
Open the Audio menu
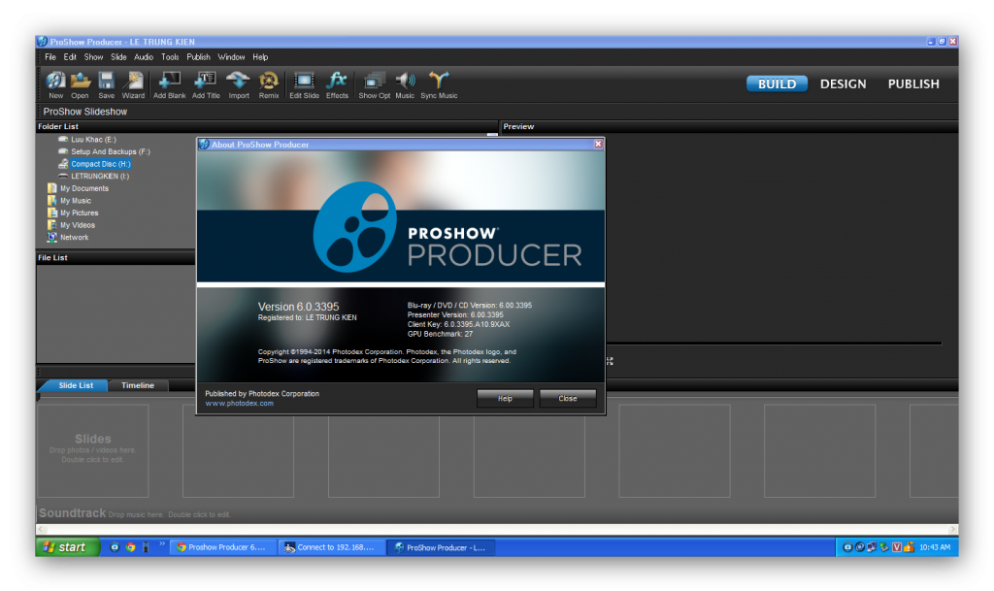[x=144, y=57]
